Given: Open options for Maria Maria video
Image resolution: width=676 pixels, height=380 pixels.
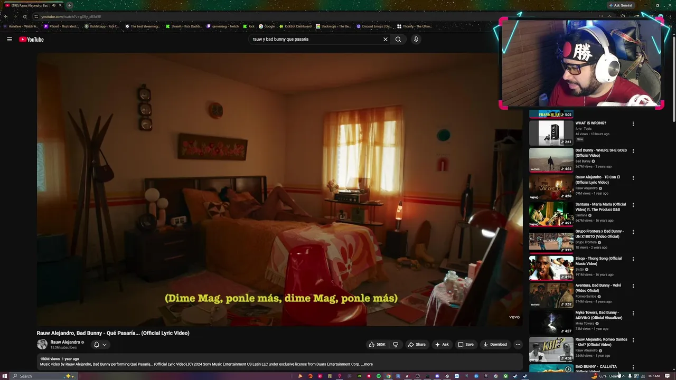Looking at the screenshot, I should tap(633, 205).
